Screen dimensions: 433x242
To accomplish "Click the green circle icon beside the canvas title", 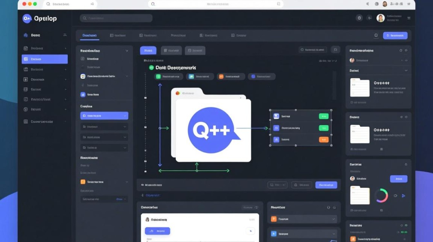I will pyautogui.click(x=151, y=67).
